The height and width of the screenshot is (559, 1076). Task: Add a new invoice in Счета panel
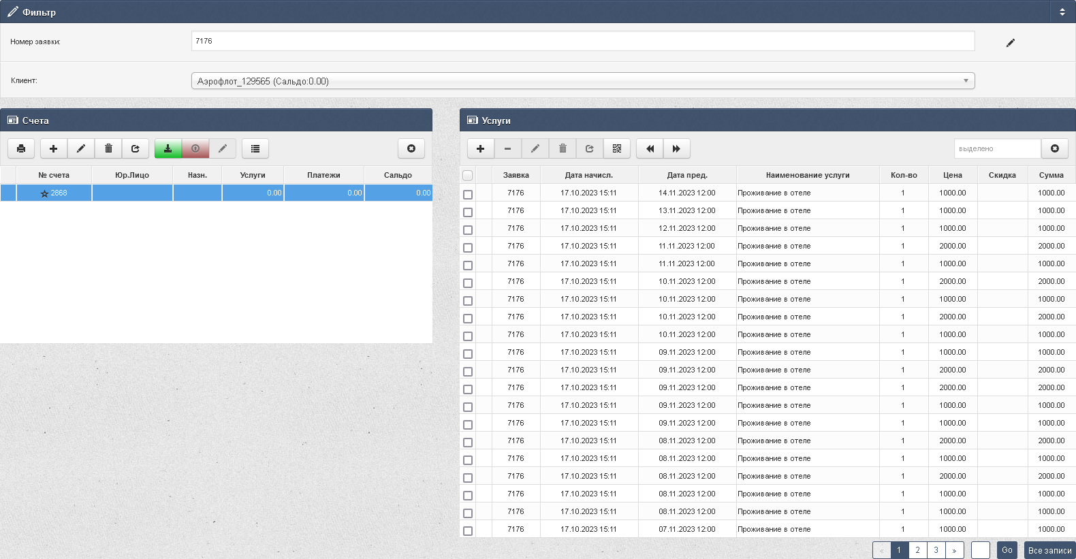pos(54,148)
